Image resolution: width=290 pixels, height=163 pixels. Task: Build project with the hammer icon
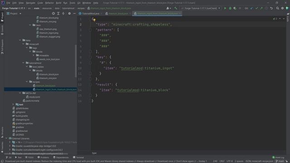[176, 8]
